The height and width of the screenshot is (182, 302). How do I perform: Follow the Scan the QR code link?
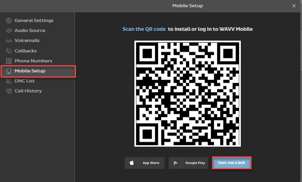[144, 29]
